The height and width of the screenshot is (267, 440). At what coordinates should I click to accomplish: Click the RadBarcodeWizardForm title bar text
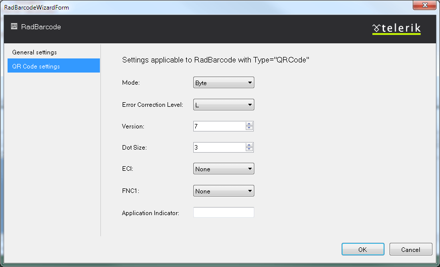pyautogui.click(x=36, y=7)
